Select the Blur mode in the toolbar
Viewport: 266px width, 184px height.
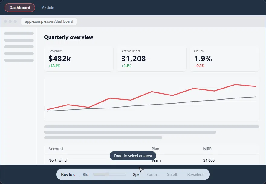click(86, 175)
